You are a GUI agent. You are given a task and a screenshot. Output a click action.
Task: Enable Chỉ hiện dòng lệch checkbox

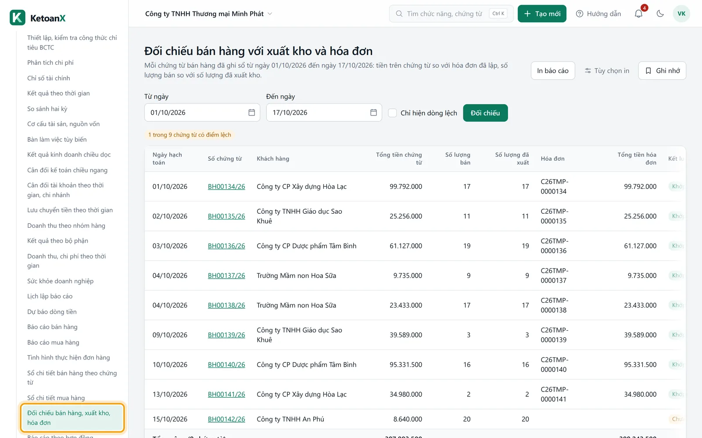coord(393,113)
